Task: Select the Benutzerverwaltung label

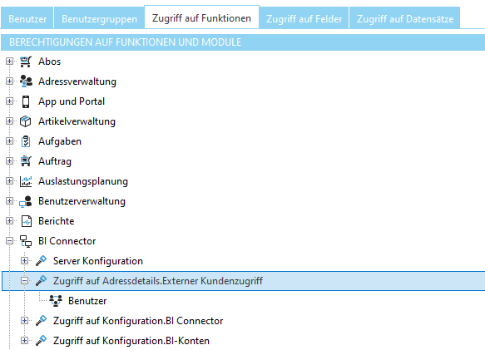Action: (x=82, y=201)
